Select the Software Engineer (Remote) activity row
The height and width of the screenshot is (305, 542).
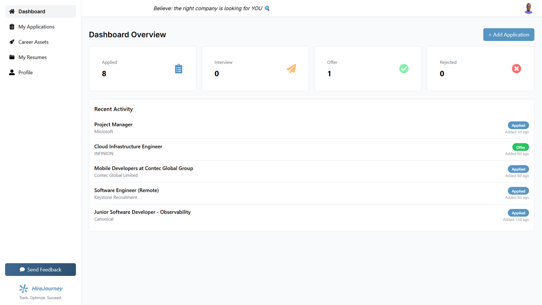coord(126,190)
